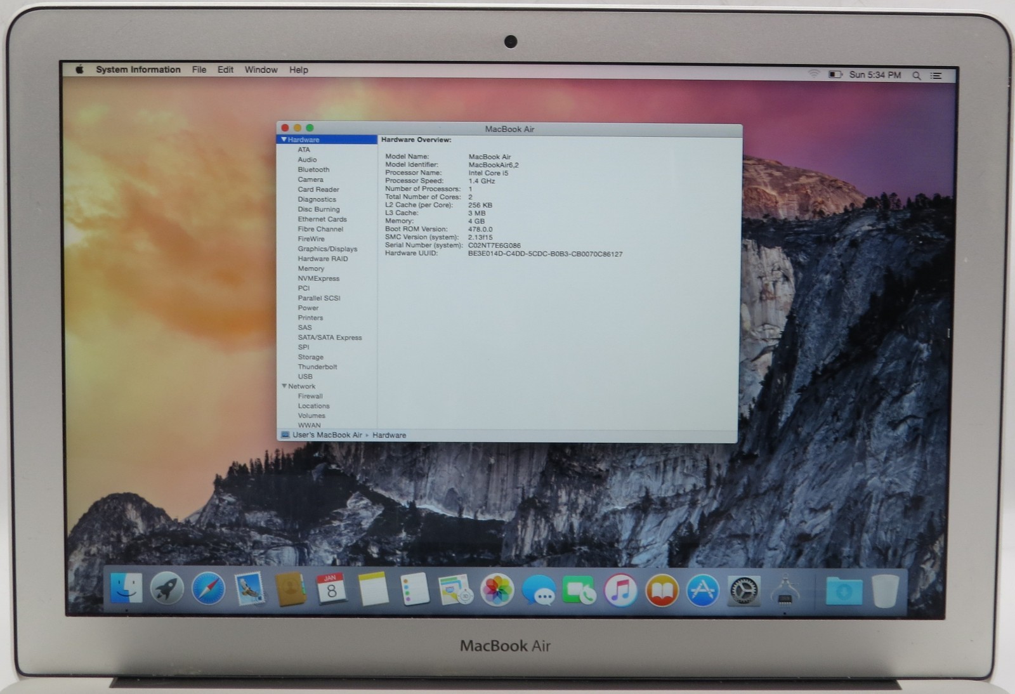Select Disc Burning in the sidebar
This screenshot has width=1015, height=694.
point(318,209)
